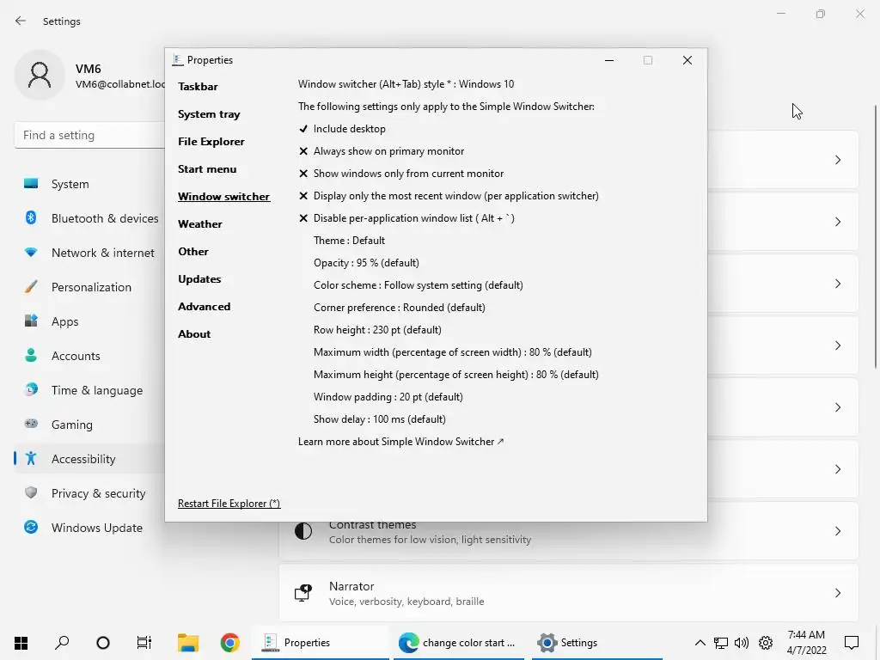This screenshot has width=880, height=660.
Task: Switch to the Advanced section
Action: [x=205, y=307]
